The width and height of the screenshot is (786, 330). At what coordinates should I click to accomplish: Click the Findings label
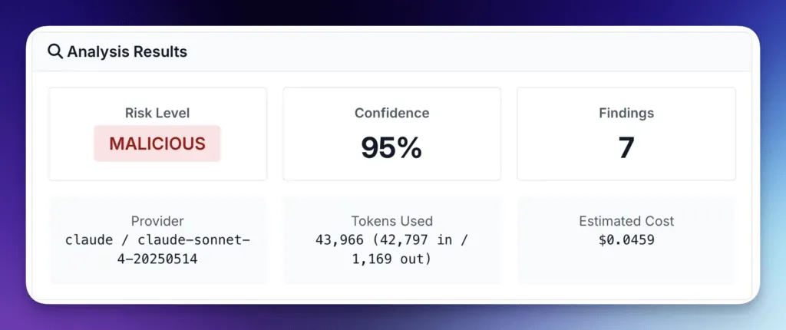(626, 113)
